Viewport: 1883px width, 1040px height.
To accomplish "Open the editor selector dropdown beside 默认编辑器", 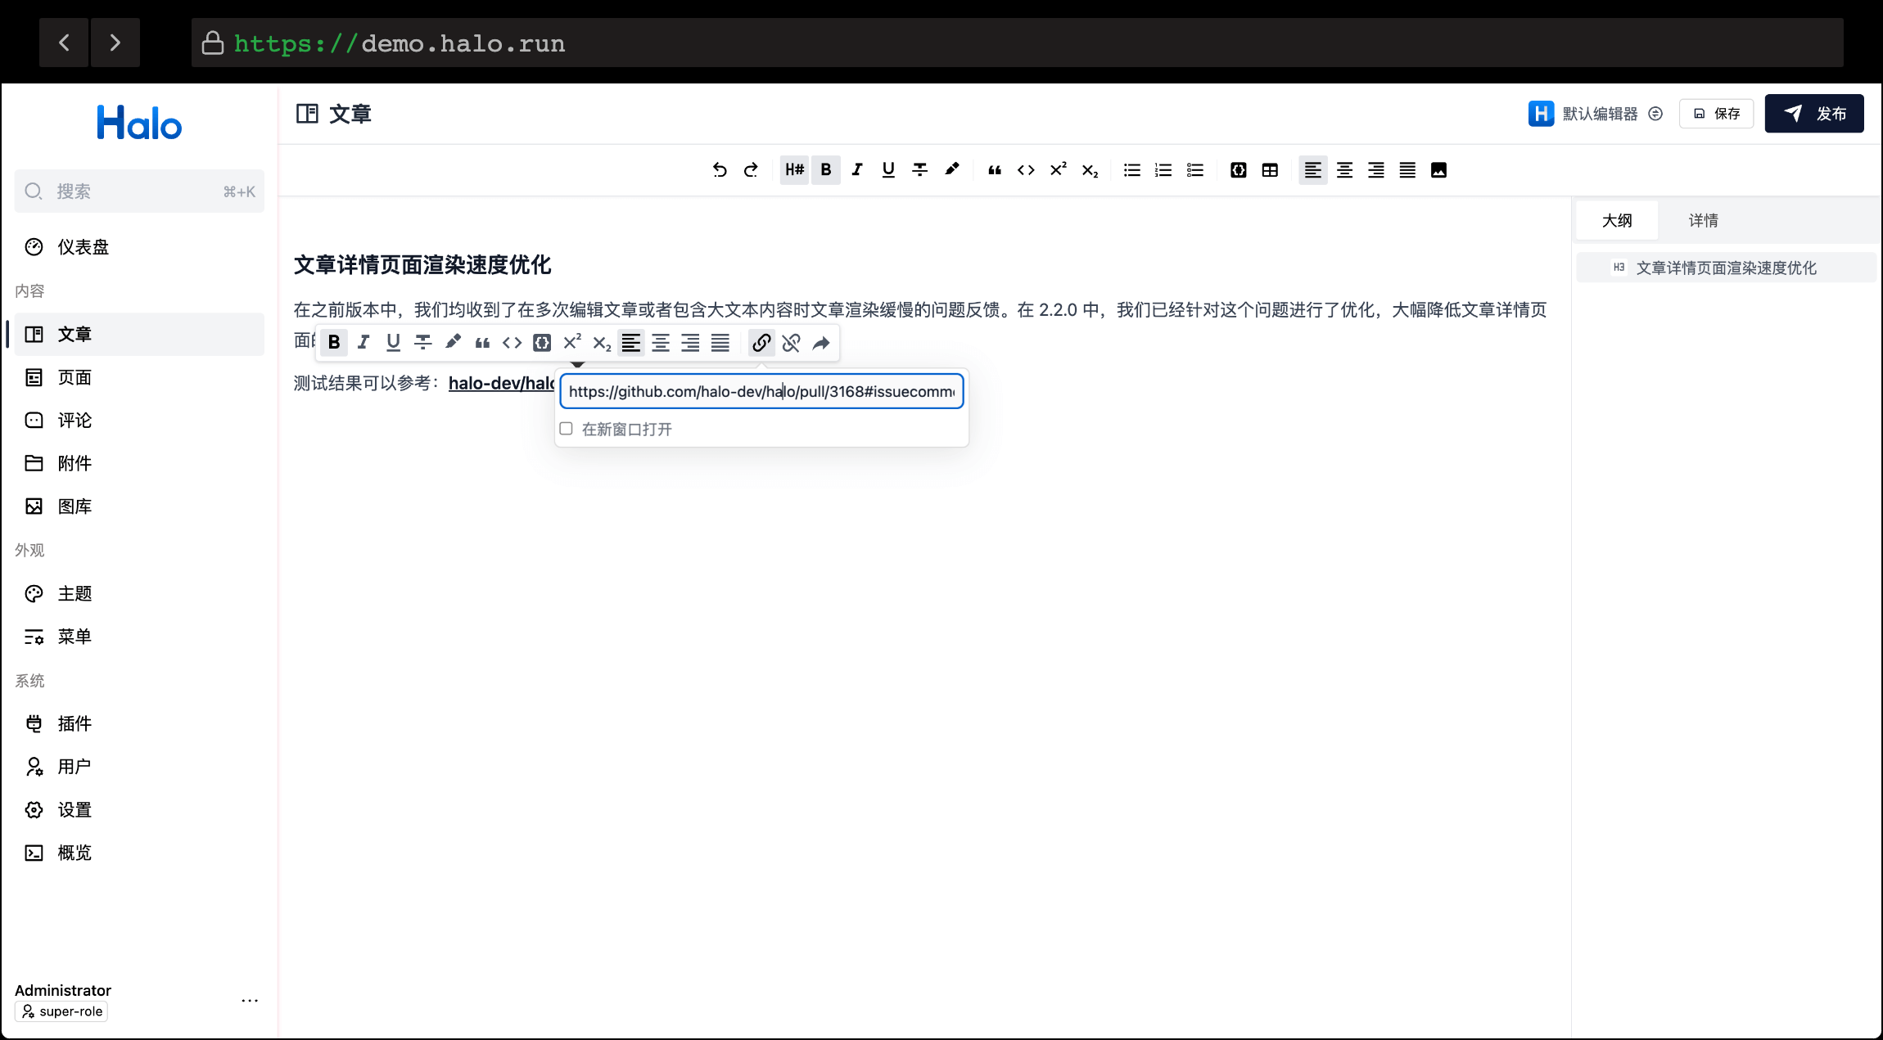I will point(1655,113).
